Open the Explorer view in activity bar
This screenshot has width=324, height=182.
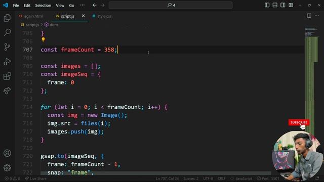point(7,18)
